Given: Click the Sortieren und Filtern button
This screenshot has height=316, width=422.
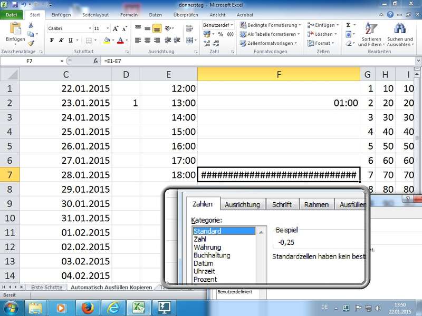Looking at the screenshot, I should click(371, 35).
